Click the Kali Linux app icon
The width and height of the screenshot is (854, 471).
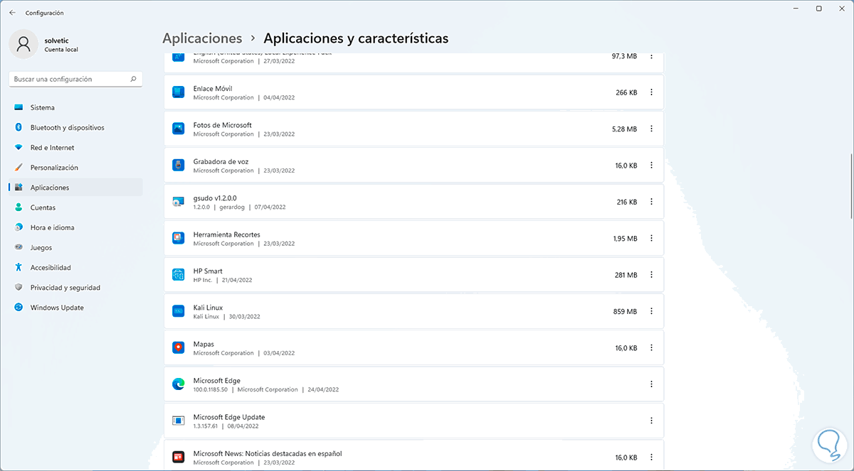179,311
